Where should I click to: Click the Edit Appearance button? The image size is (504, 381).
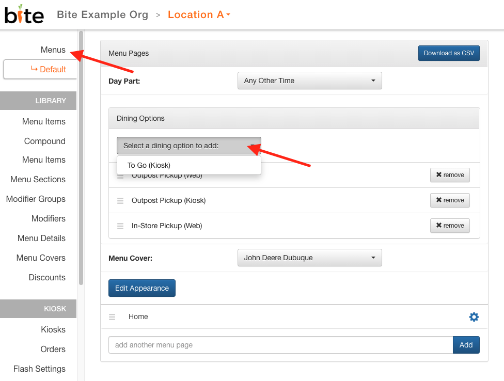[x=141, y=288]
